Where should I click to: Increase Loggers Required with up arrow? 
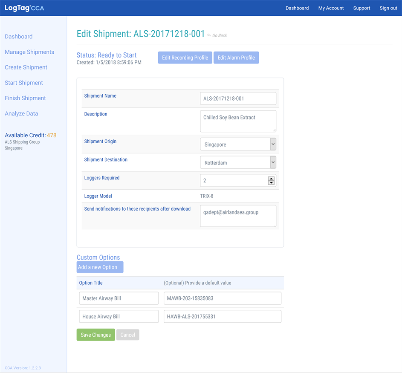[271, 178]
